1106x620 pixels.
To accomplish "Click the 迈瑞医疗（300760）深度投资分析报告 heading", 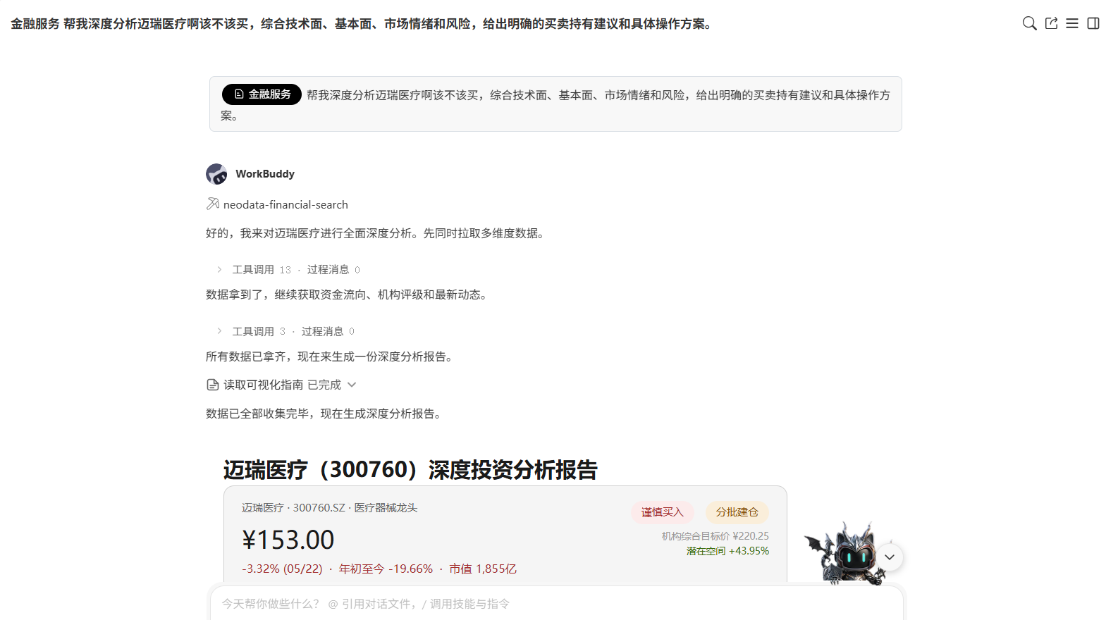I will click(x=410, y=470).
